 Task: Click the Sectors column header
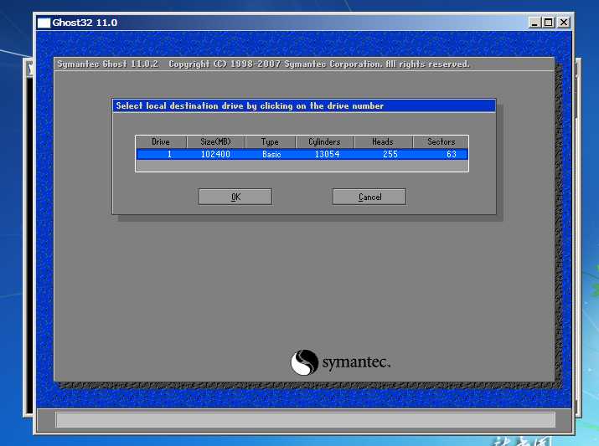pos(441,141)
